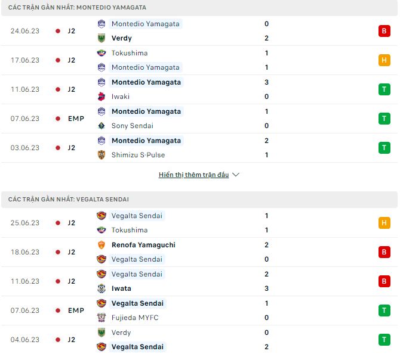
Task: Click the EMP competition label on 07.06.23 Sony Sendai row
Action: [x=76, y=119]
